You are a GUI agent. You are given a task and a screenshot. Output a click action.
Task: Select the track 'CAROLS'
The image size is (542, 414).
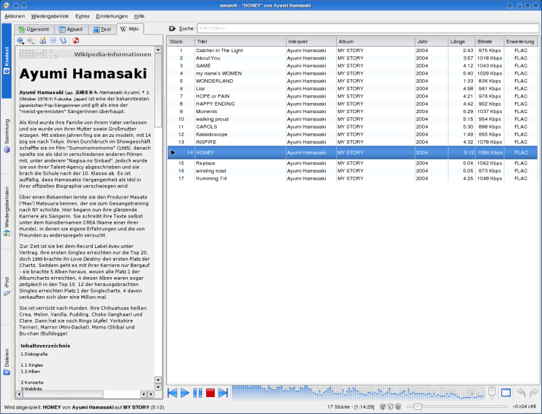(352, 127)
